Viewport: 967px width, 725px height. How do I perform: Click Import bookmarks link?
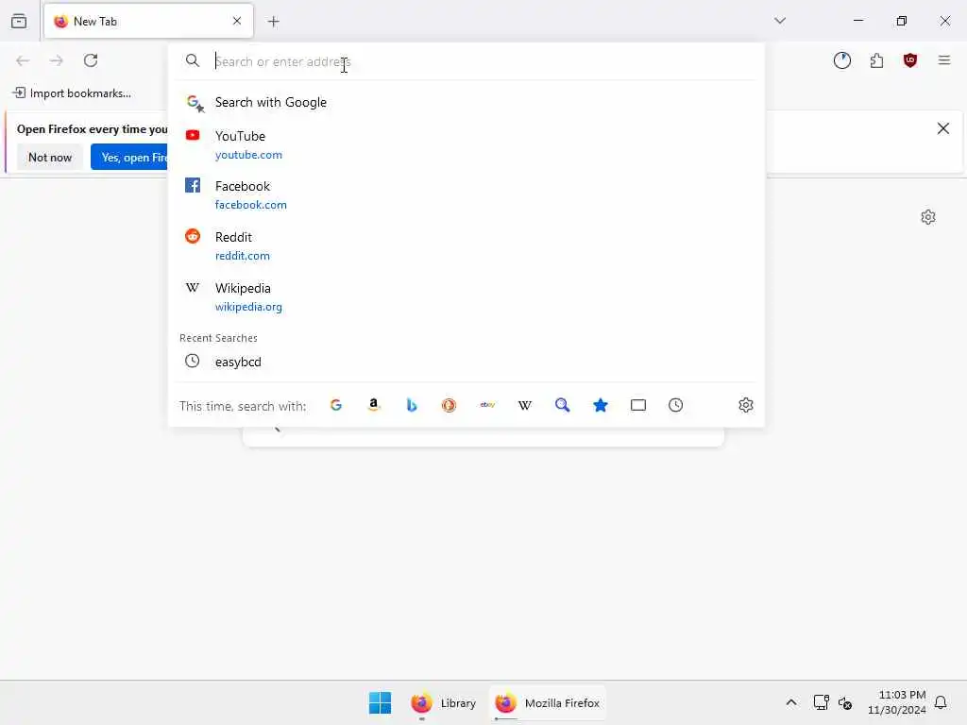(x=72, y=93)
